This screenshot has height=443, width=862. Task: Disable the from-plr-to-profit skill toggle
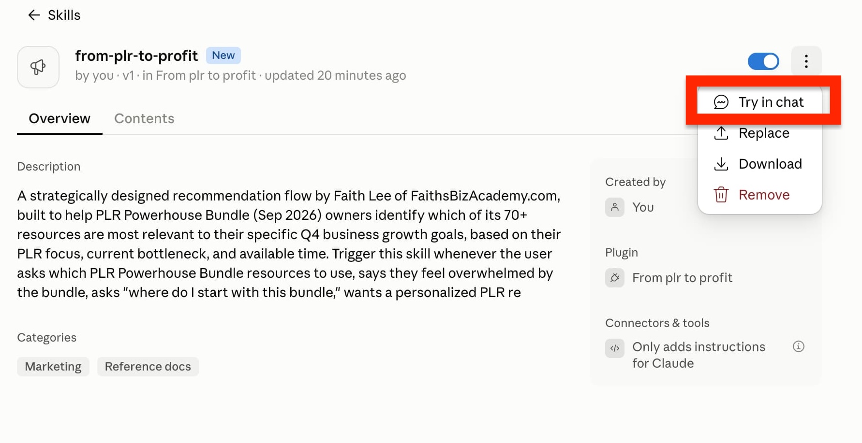[763, 61]
